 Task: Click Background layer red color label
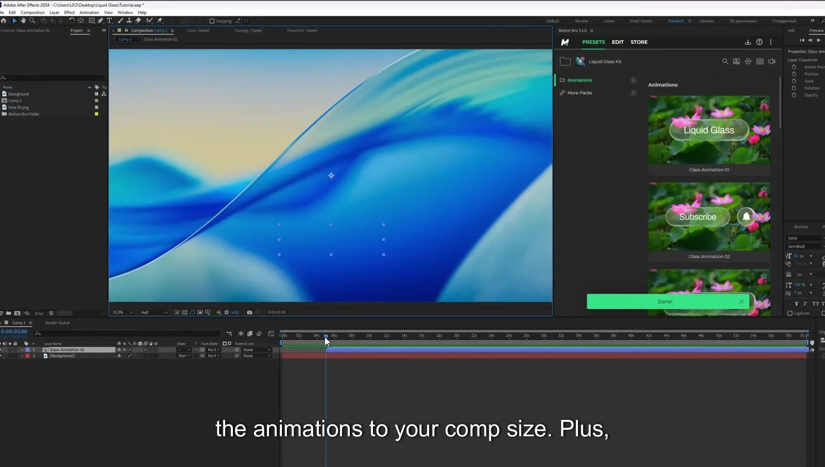(x=27, y=356)
